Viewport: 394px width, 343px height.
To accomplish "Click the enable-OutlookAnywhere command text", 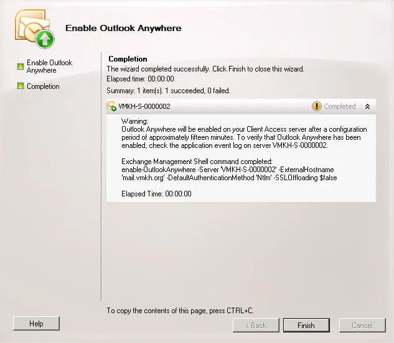I will pos(228,170).
